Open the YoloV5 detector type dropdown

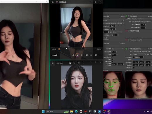(114, 20)
